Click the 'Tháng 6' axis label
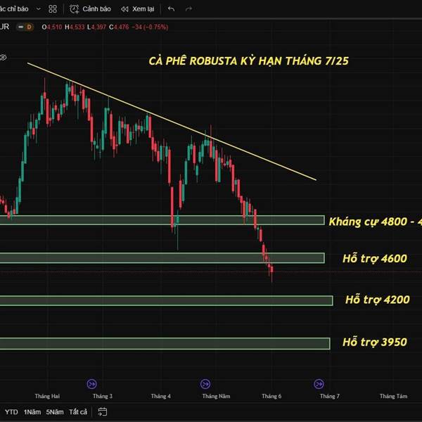 [x=271, y=396]
